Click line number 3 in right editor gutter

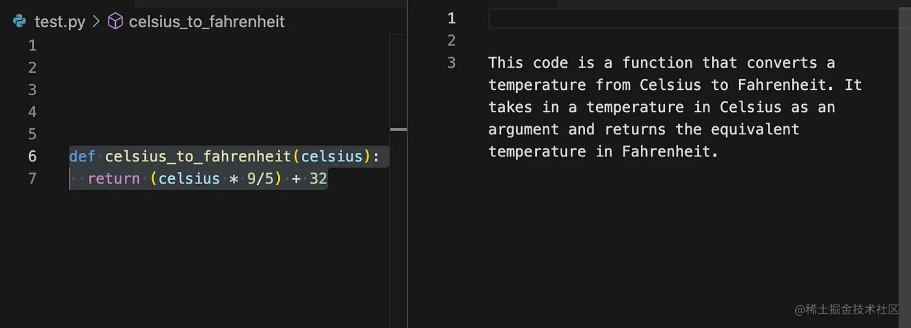[x=452, y=62]
